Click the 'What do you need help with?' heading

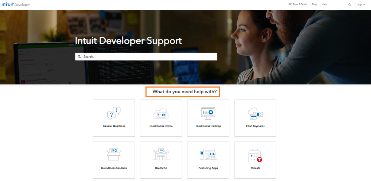[184, 92]
